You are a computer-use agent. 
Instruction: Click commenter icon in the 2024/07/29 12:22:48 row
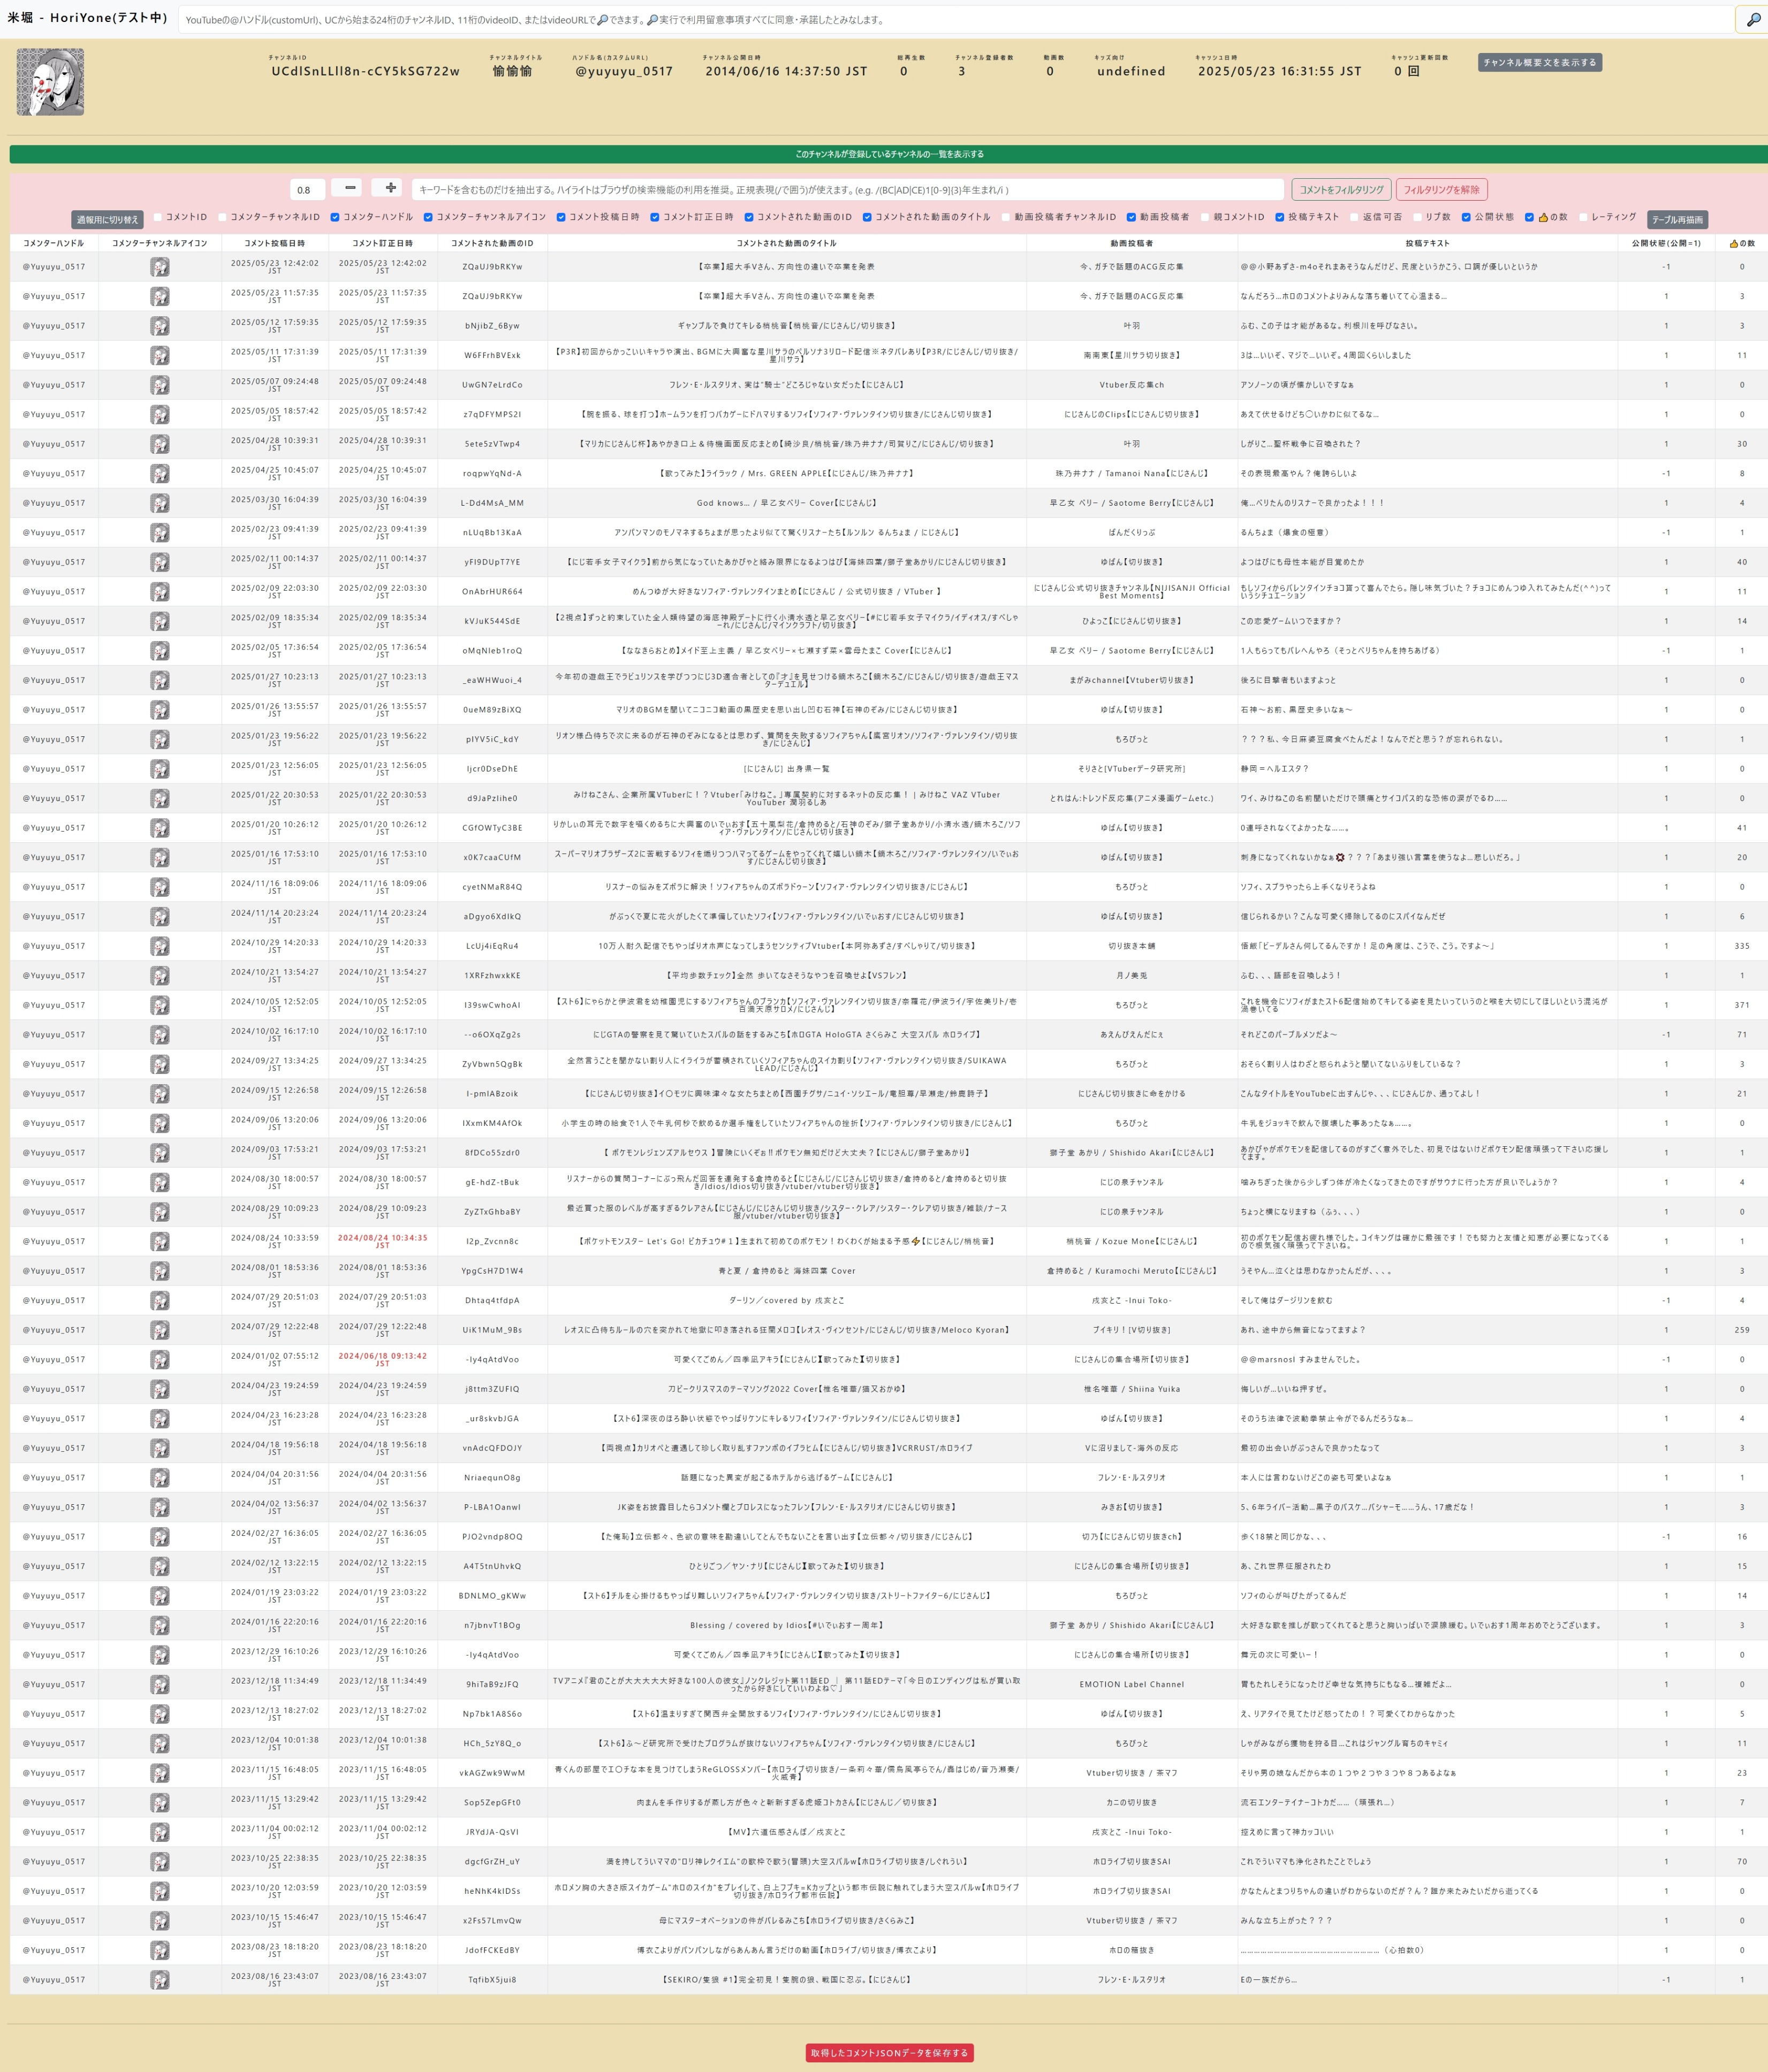(160, 1330)
